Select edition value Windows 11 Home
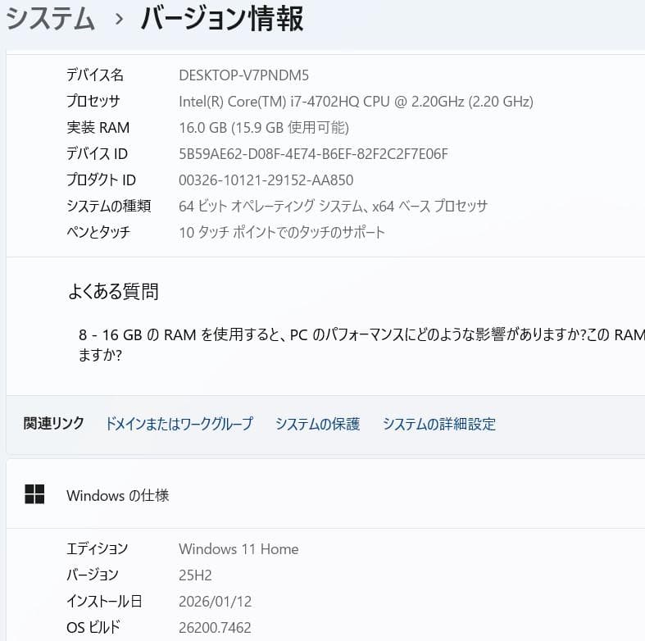Screen dimensions: 645x641 pyautogui.click(x=238, y=549)
